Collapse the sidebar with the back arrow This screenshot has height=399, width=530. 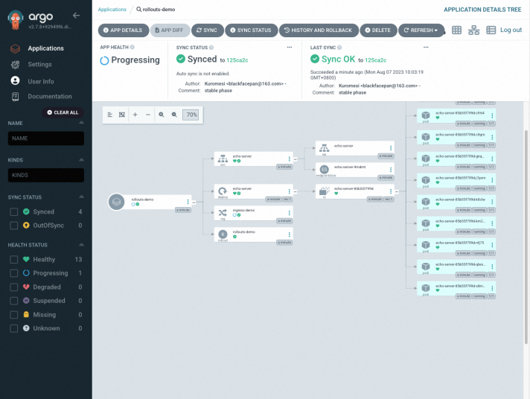(76, 15)
